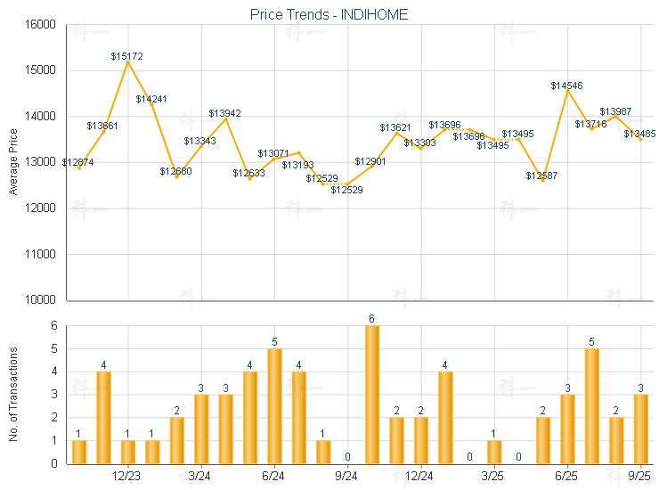The image size is (659, 490).
Task: Click the chart title Price Trends - INDIHOME
Action: pos(329,15)
